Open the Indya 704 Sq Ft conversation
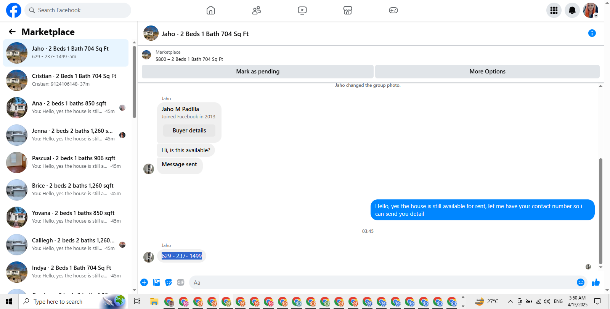This screenshot has height=309, width=610. click(66, 272)
